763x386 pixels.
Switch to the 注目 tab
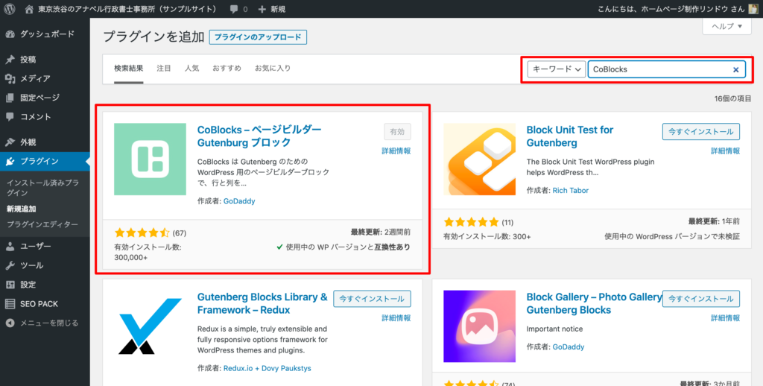click(163, 68)
